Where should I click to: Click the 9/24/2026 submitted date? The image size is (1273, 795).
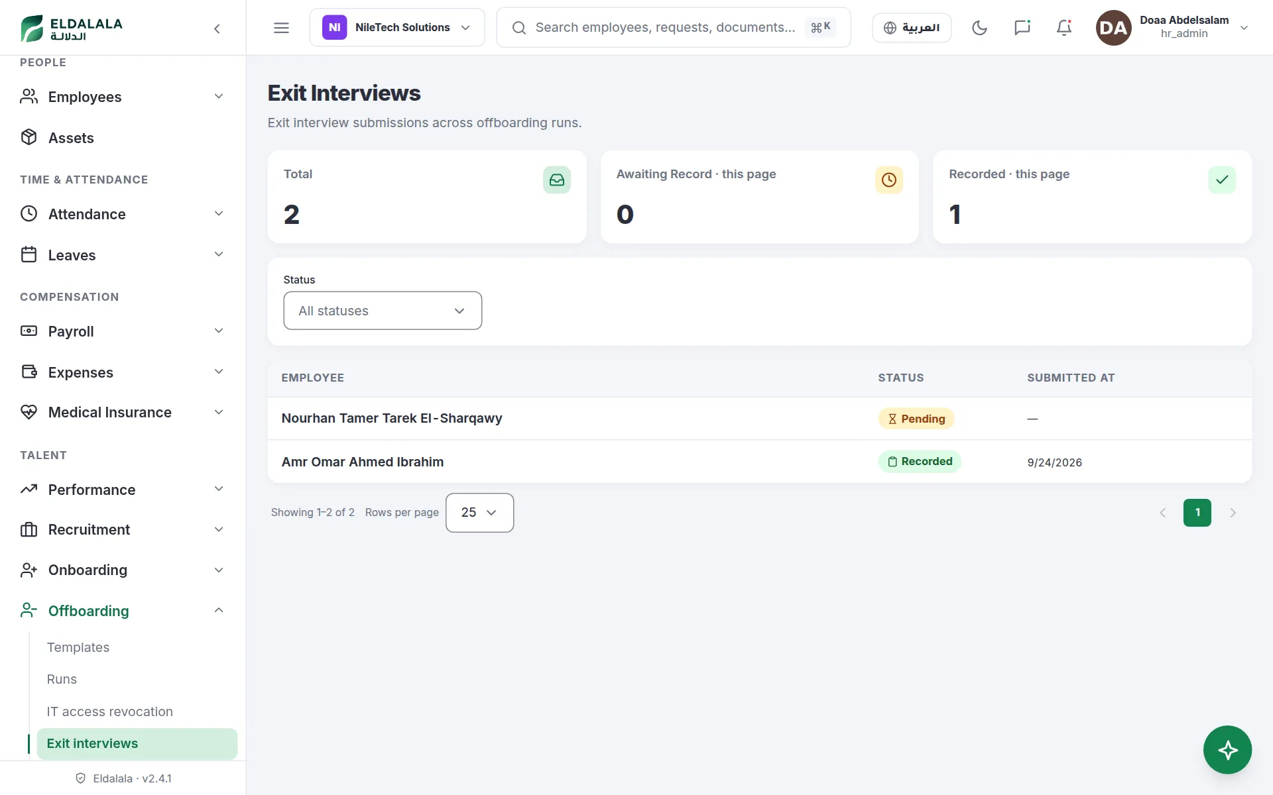click(1054, 462)
